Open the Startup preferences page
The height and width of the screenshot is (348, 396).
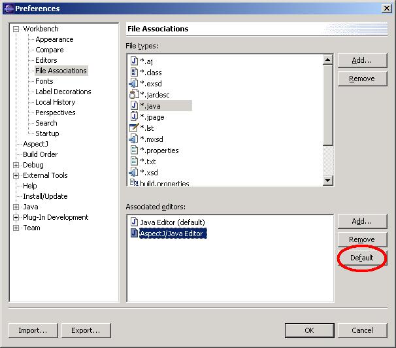click(47, 133)
